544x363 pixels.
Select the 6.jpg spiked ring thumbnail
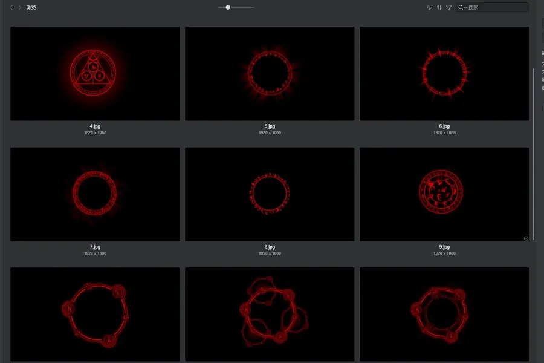(444, 73)
